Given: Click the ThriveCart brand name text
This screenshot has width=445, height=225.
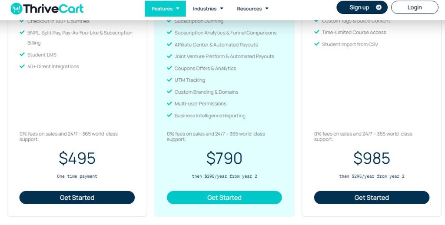Looking at the screenshot, I should click(x=53, y=8).
